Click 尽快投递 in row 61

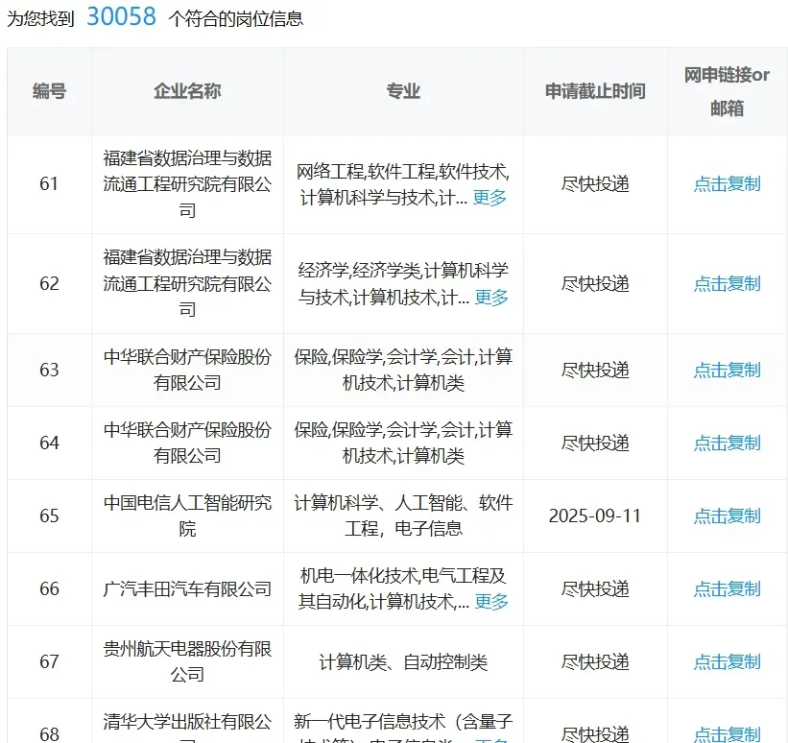tap(595, 184)
